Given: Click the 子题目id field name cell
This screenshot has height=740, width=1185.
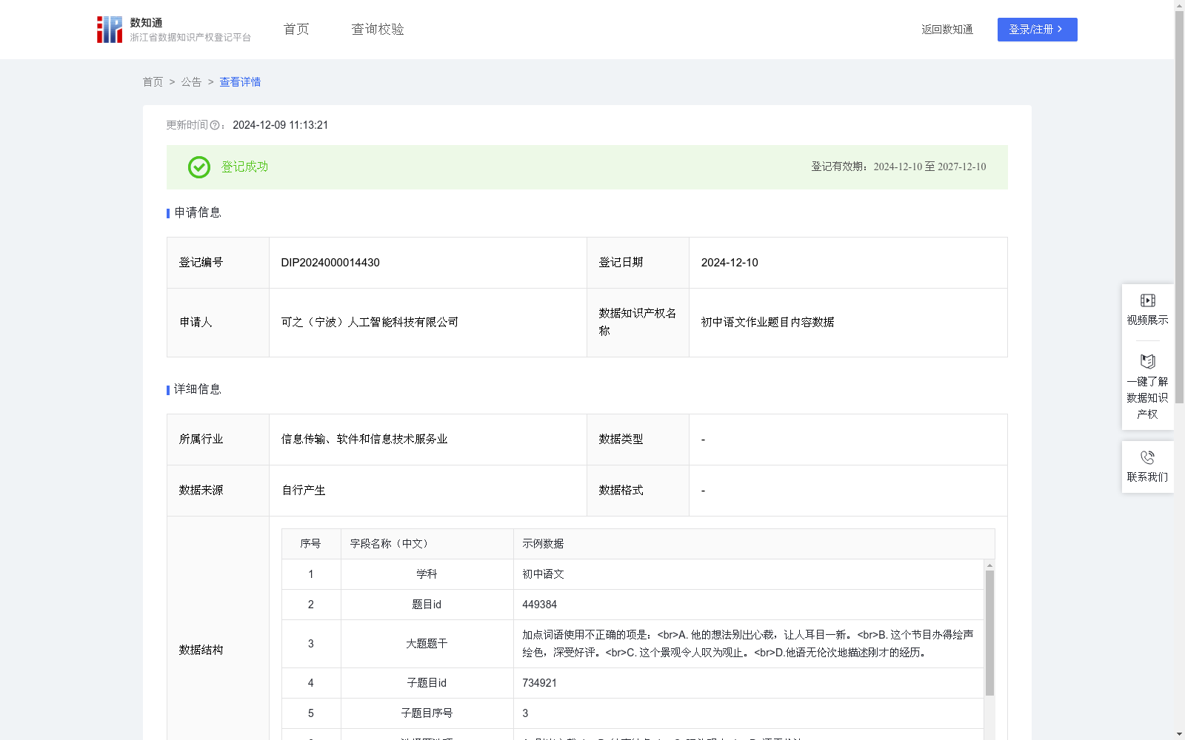Looking at the screenshot, I should pos(427,683).
